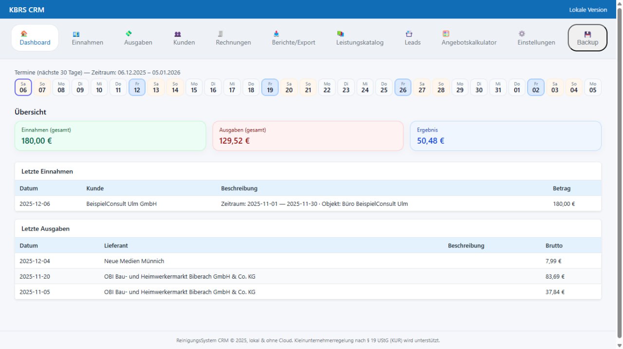Select Saturday 06 in the calendar strip
The image size is (623, 349).
(23, 87)
